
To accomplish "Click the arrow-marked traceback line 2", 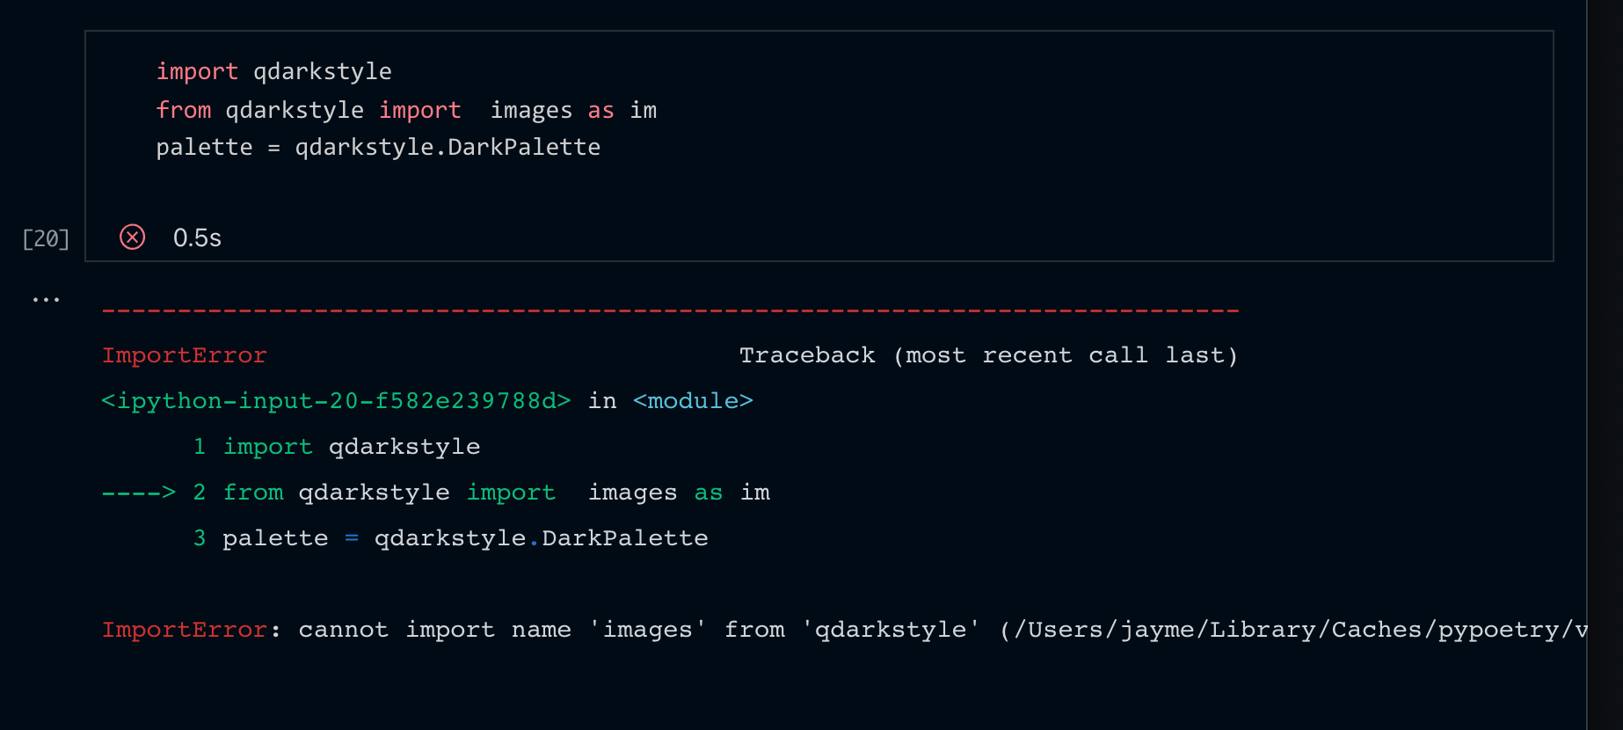I will click(x=436, y=493).
